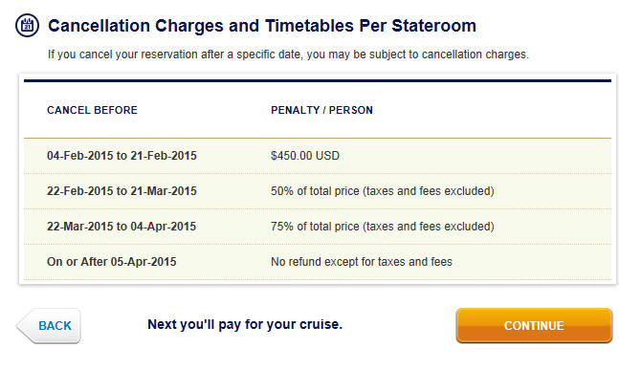
Task: Go back using the BACK button
Action: coord(49,326)
